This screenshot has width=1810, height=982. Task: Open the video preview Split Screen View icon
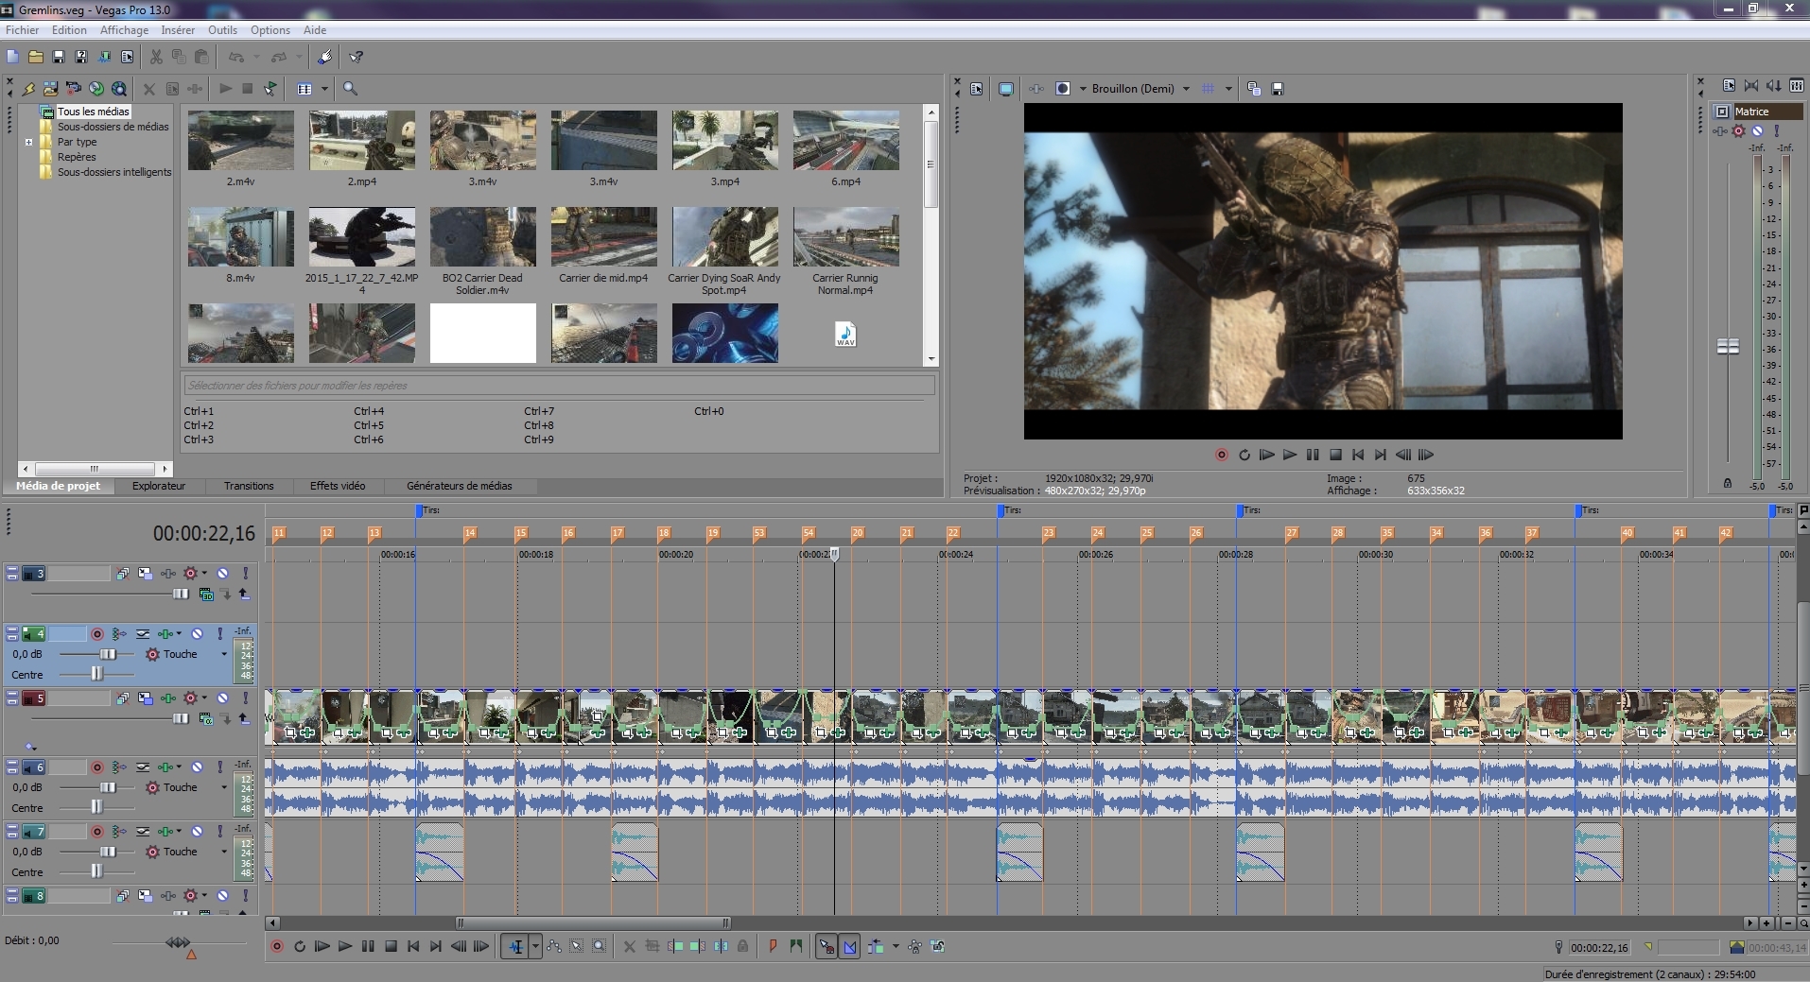coord(1063,89)
